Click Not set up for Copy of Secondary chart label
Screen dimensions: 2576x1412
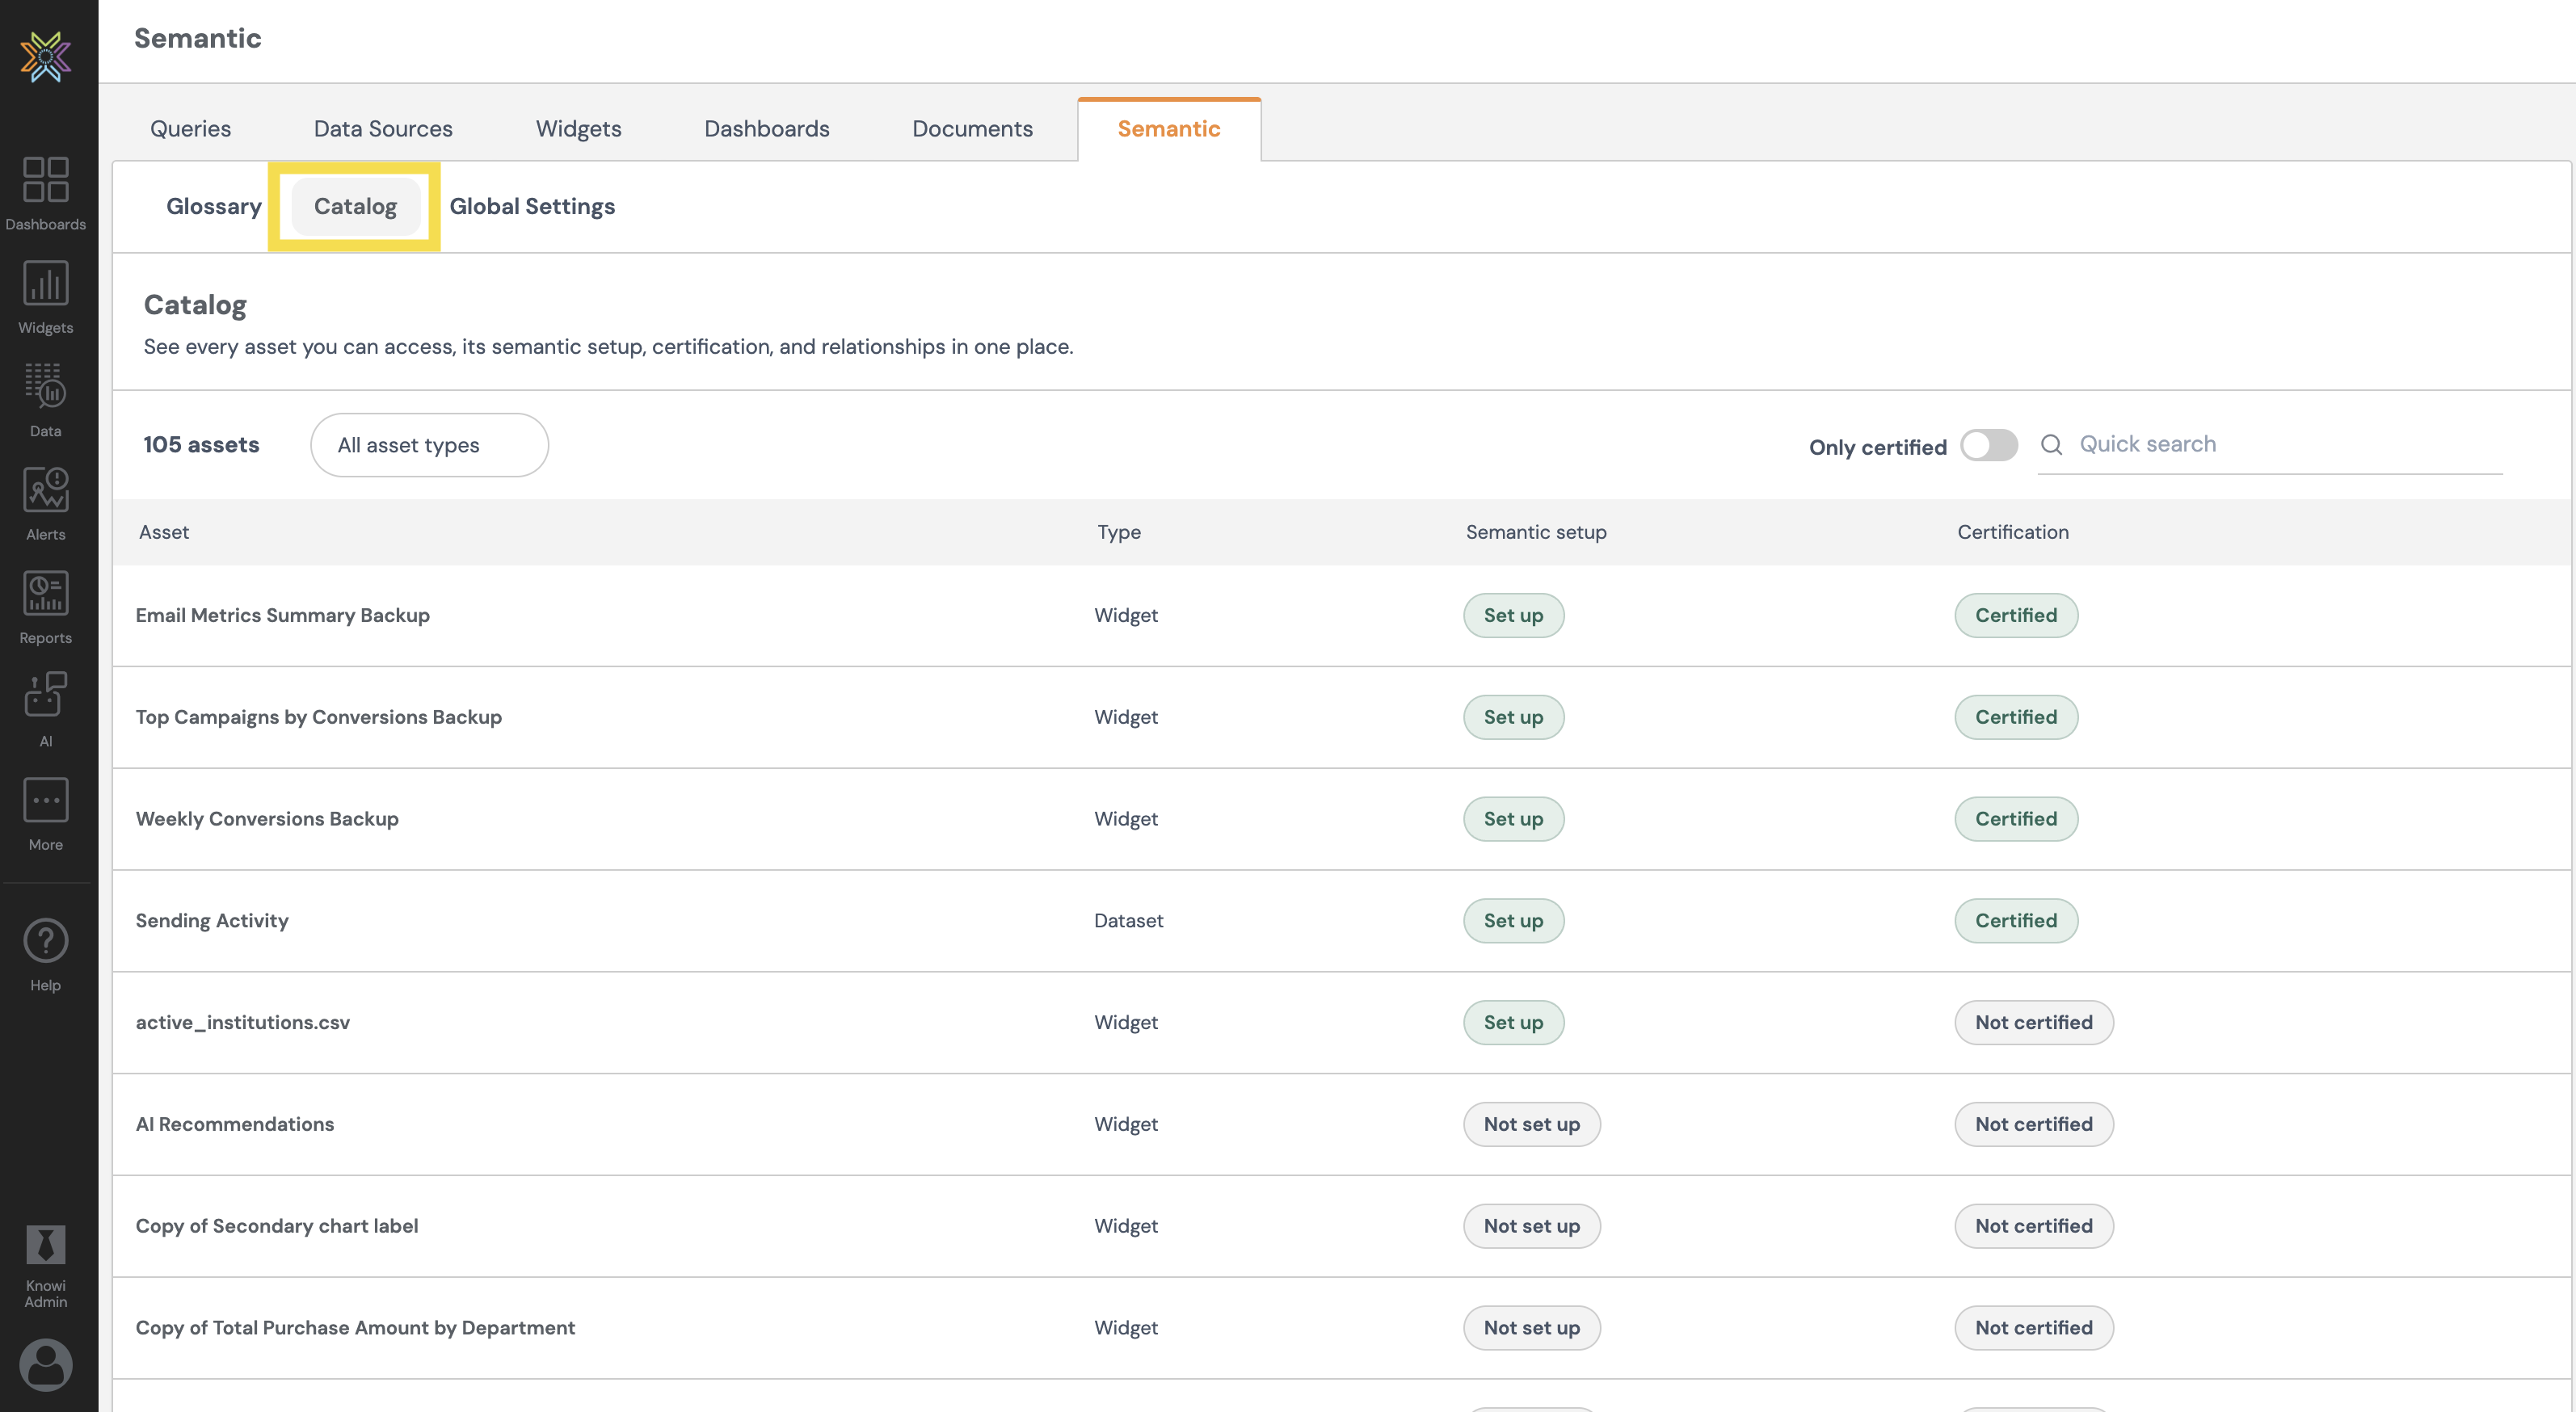pos(1532,1226)
